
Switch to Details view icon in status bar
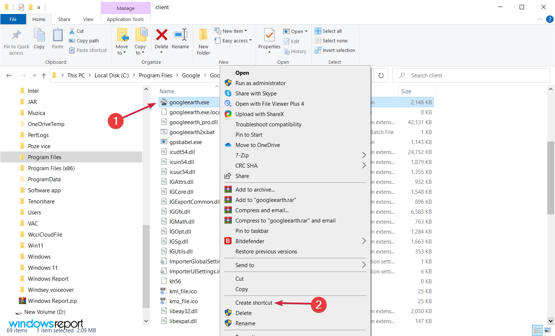(538, 330)
